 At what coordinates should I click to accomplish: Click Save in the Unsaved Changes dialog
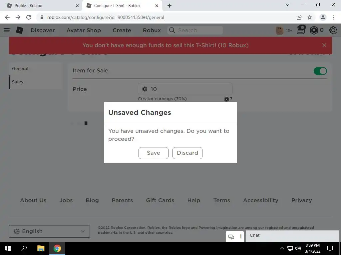153,153
